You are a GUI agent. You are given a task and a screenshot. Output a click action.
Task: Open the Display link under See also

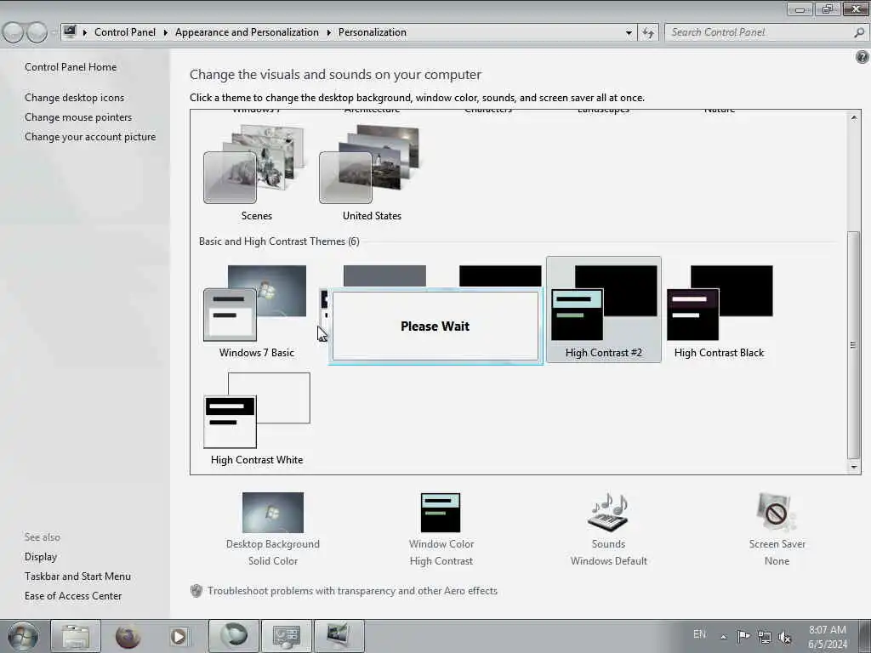coord(41,557)
